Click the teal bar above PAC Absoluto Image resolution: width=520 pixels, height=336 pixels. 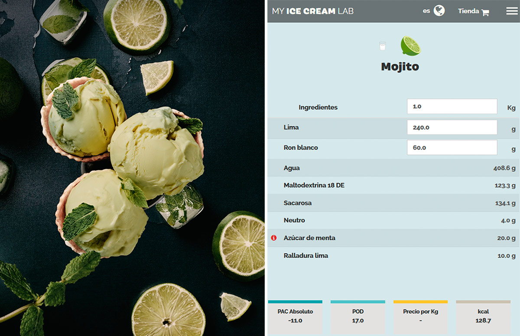click(295, 301)
